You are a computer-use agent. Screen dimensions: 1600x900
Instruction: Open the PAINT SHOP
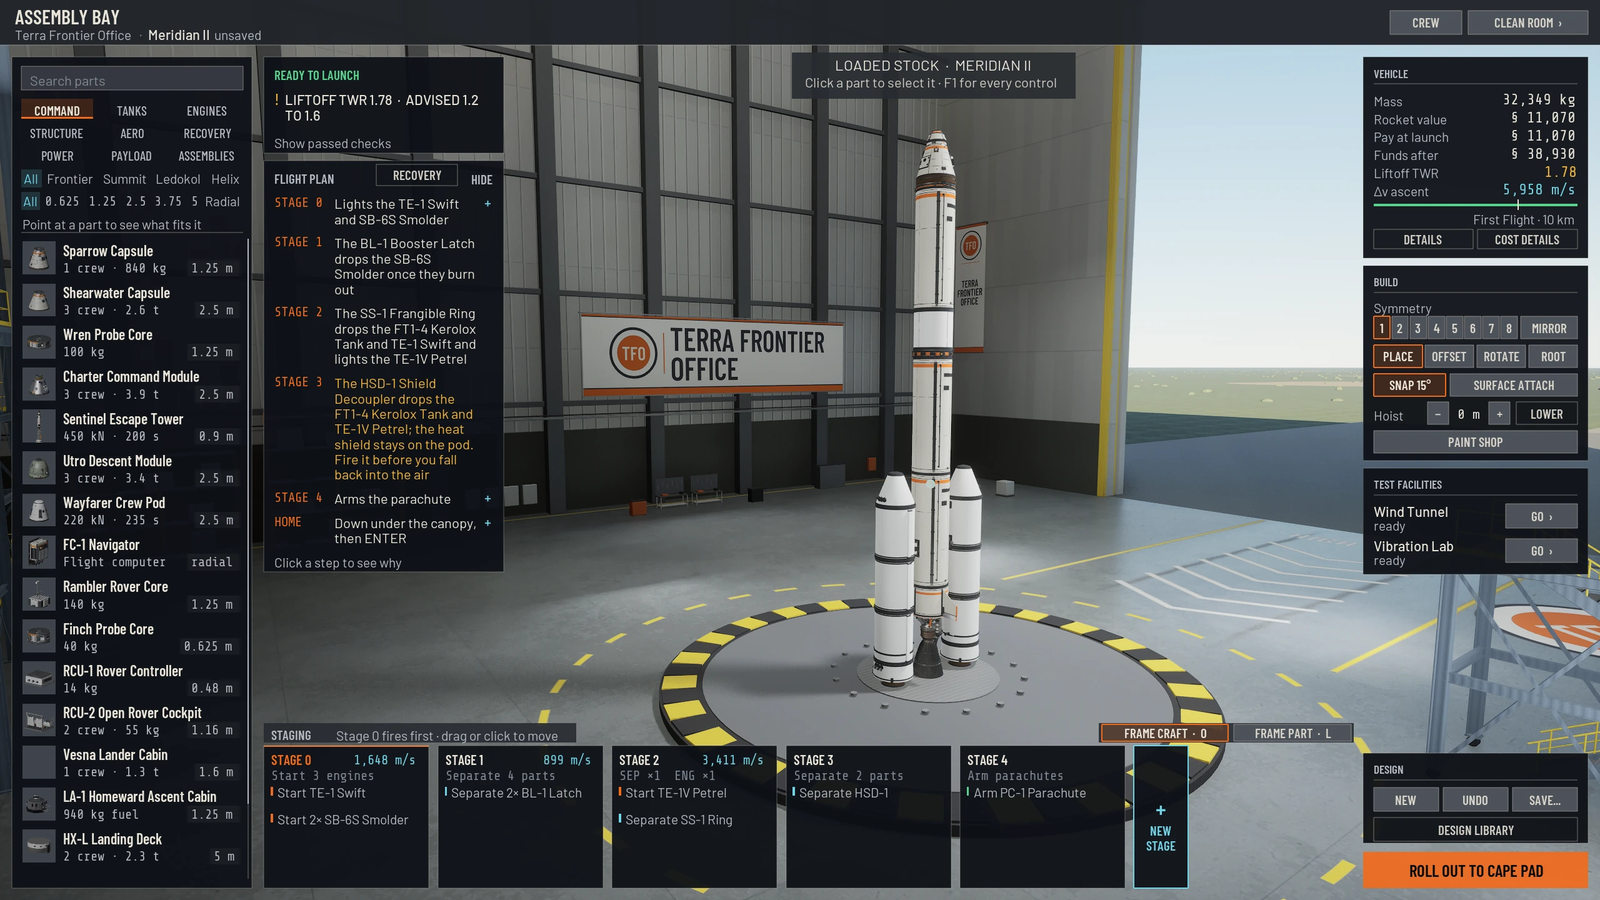point(1475,442)
